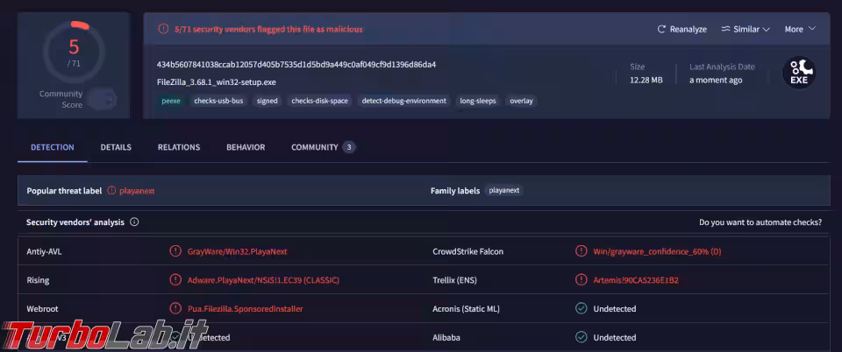Click the info icon next to Security vendors' analysis

pyautogui.click(x=134, y=222)
